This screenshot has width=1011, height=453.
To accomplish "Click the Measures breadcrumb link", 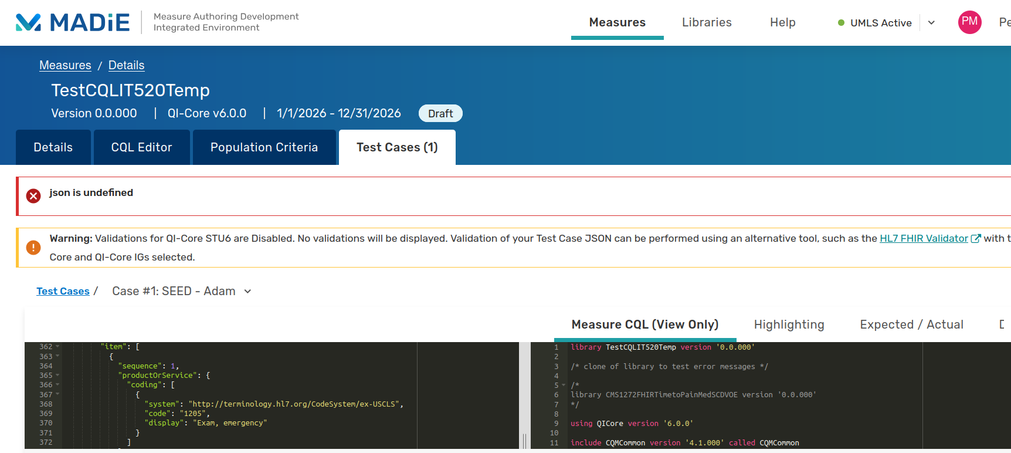I will click(x=65, y=65).
